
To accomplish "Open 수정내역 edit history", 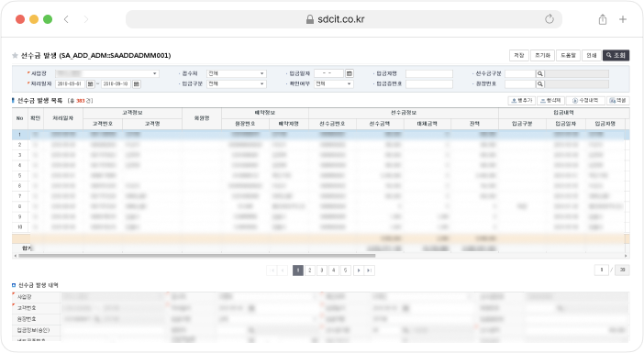I will [x=585, y=101].
